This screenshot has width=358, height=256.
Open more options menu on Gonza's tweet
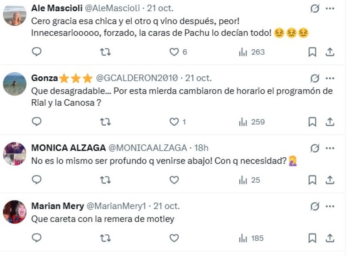[x=330, y=78]
